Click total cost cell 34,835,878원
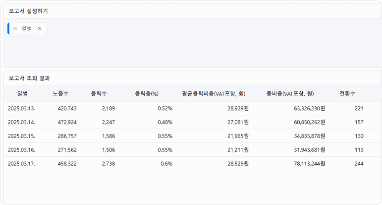The height and width of the screenshot is (205, 382). coord(309,136)
